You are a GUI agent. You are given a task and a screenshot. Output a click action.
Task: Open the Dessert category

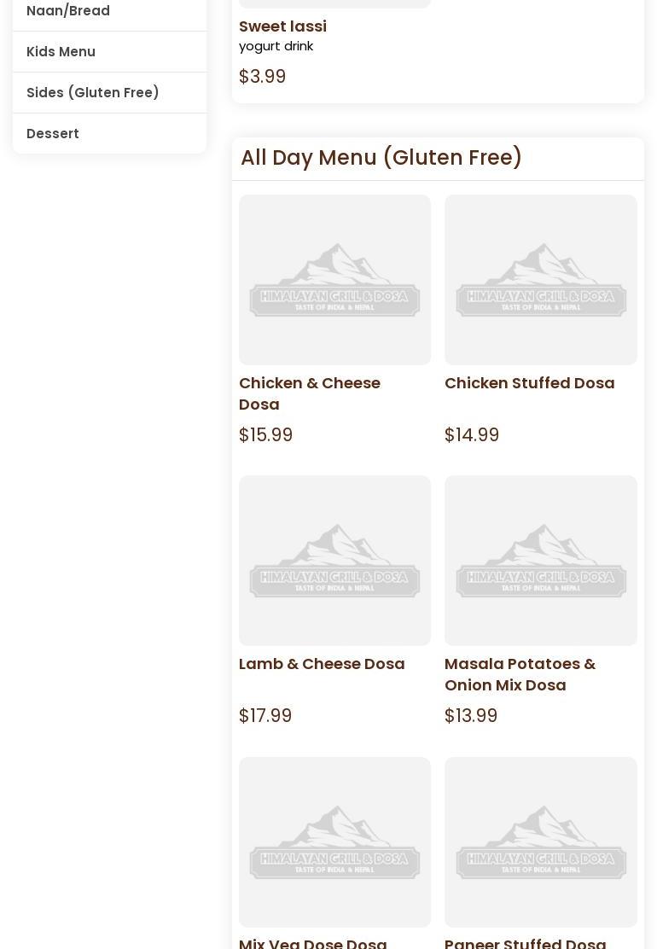point(53,134)
